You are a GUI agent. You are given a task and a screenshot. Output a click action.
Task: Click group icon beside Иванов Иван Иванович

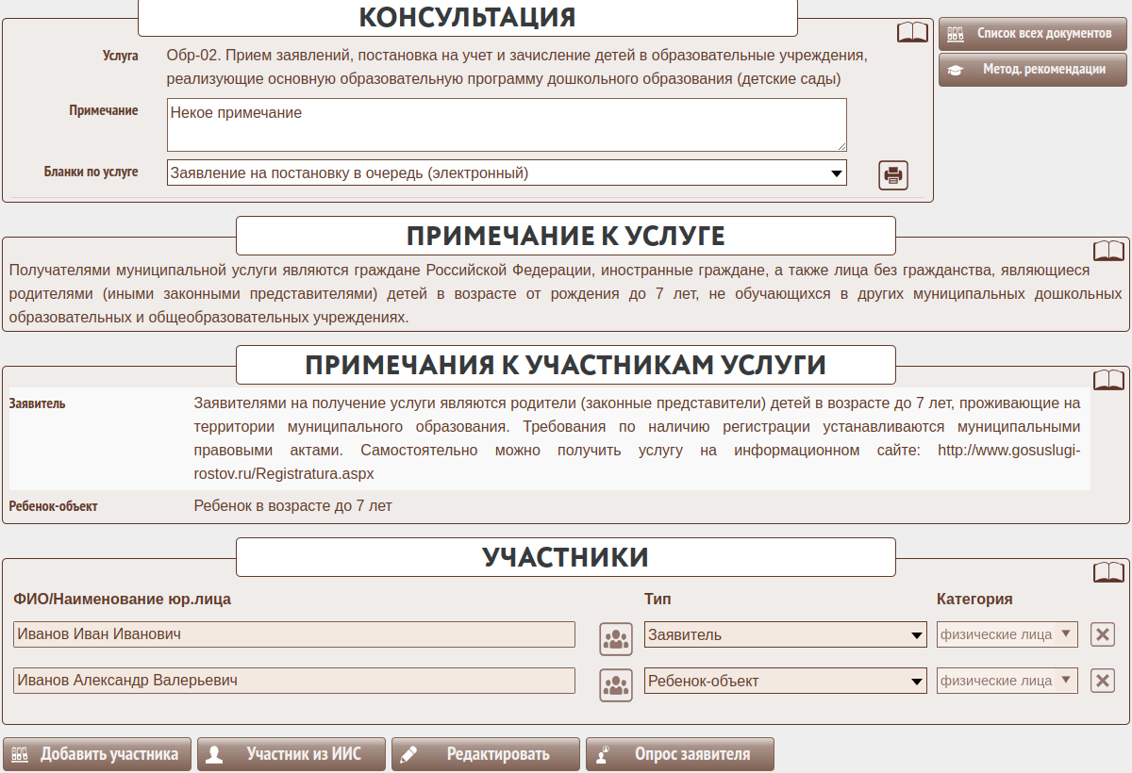[x=616, y=638]
